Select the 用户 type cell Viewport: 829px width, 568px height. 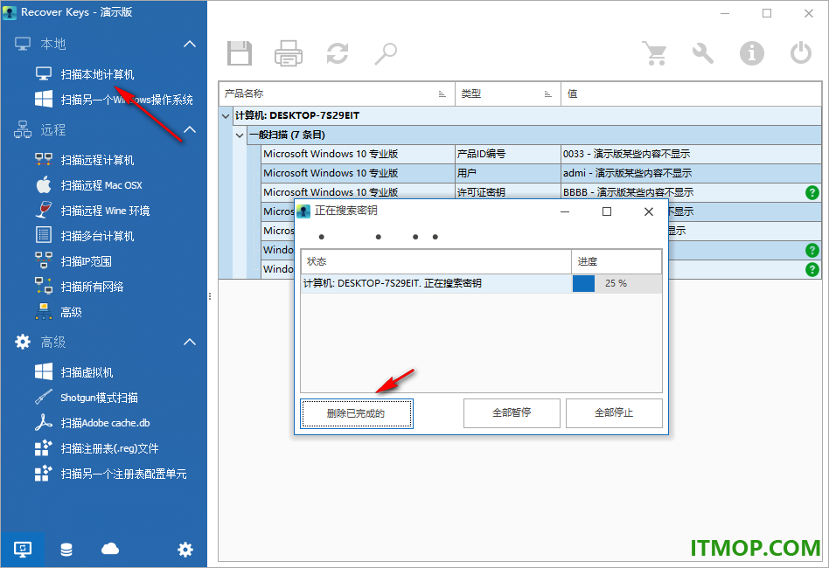507,173
